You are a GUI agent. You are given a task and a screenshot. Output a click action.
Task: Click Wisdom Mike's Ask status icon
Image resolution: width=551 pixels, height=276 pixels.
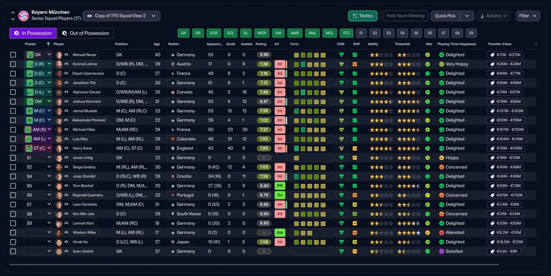tap(280, 233)
